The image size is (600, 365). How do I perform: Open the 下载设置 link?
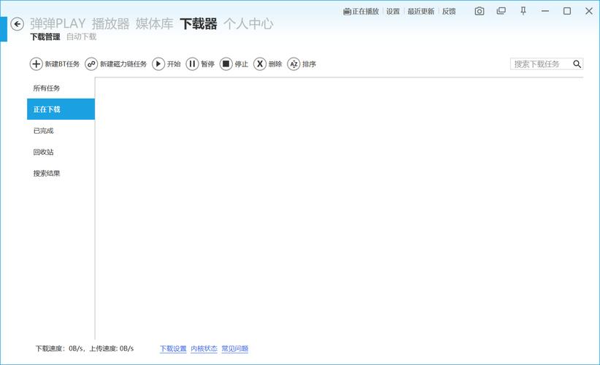click(173, 349)
